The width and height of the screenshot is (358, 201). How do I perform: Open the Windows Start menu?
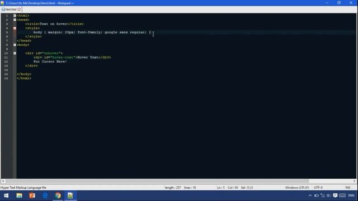click(6, 195)
